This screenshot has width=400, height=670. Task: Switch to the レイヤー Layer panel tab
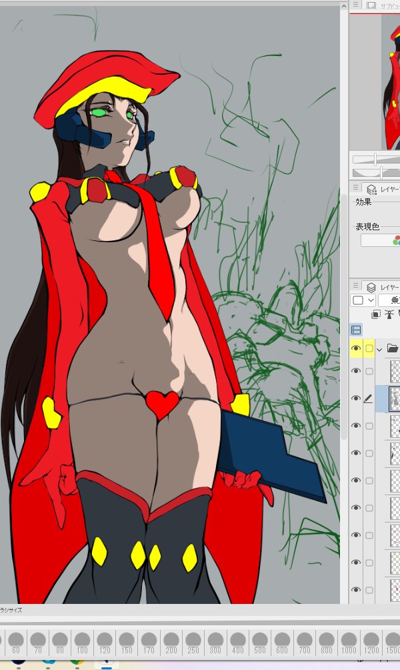point(383,287)
